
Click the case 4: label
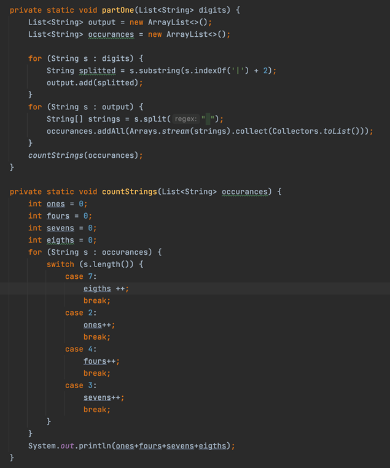click(x=81, y=349)
